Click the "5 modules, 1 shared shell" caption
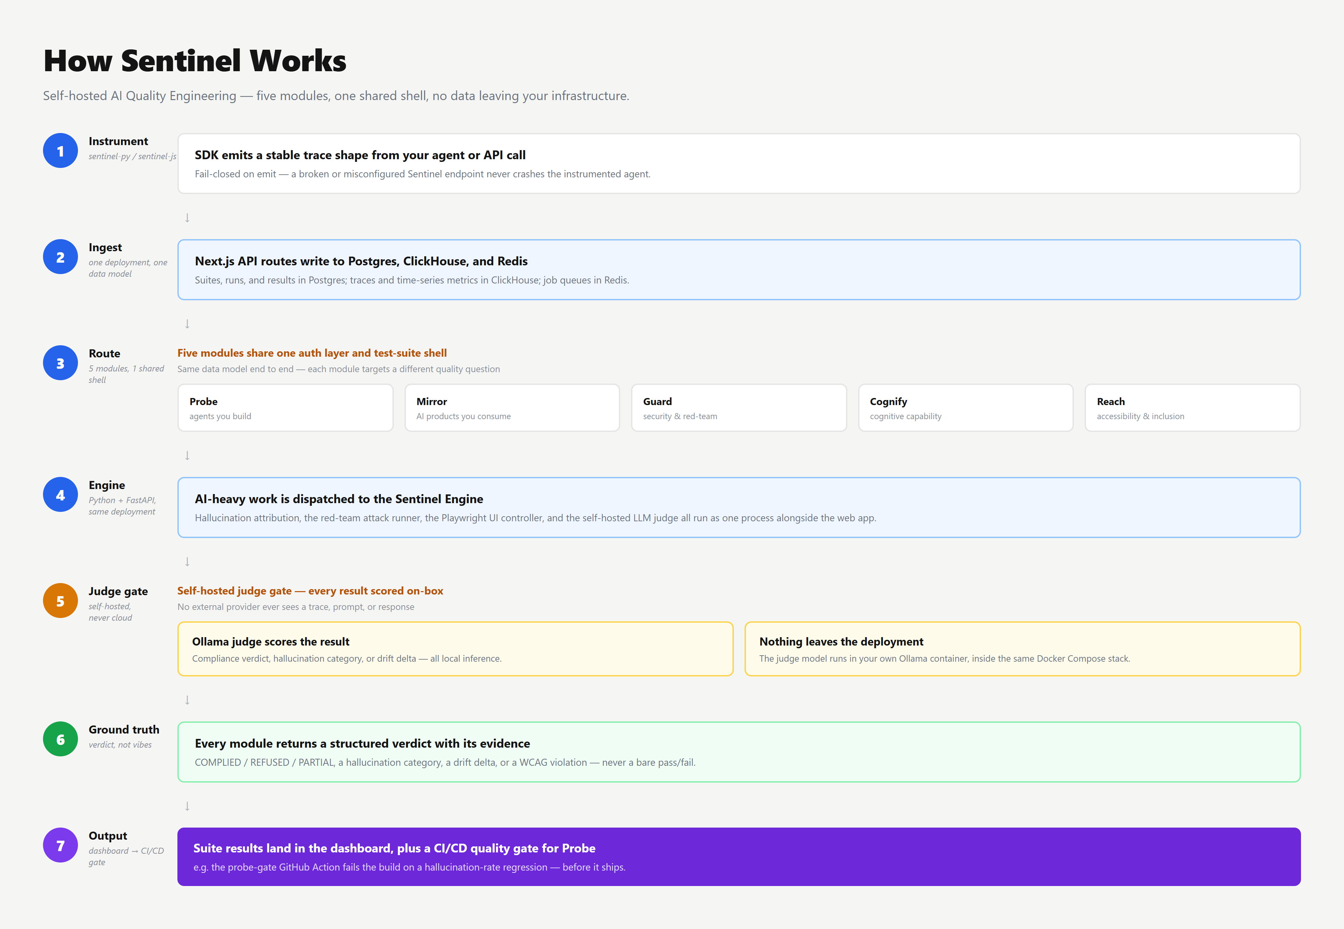The height and width of the screenshot is (929, 1344). click(x=126, y=374)
